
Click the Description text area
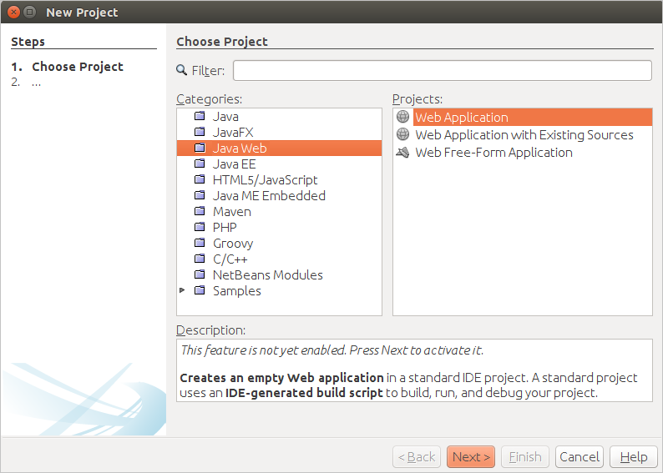pyautogui.click(x=414, y=370)
